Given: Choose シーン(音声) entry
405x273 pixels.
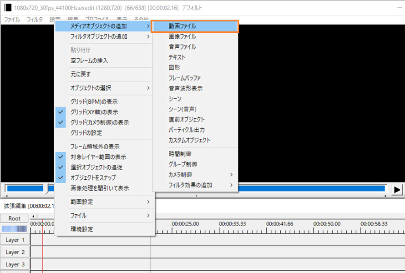Looking at the screenshot, I should point(195,109).
